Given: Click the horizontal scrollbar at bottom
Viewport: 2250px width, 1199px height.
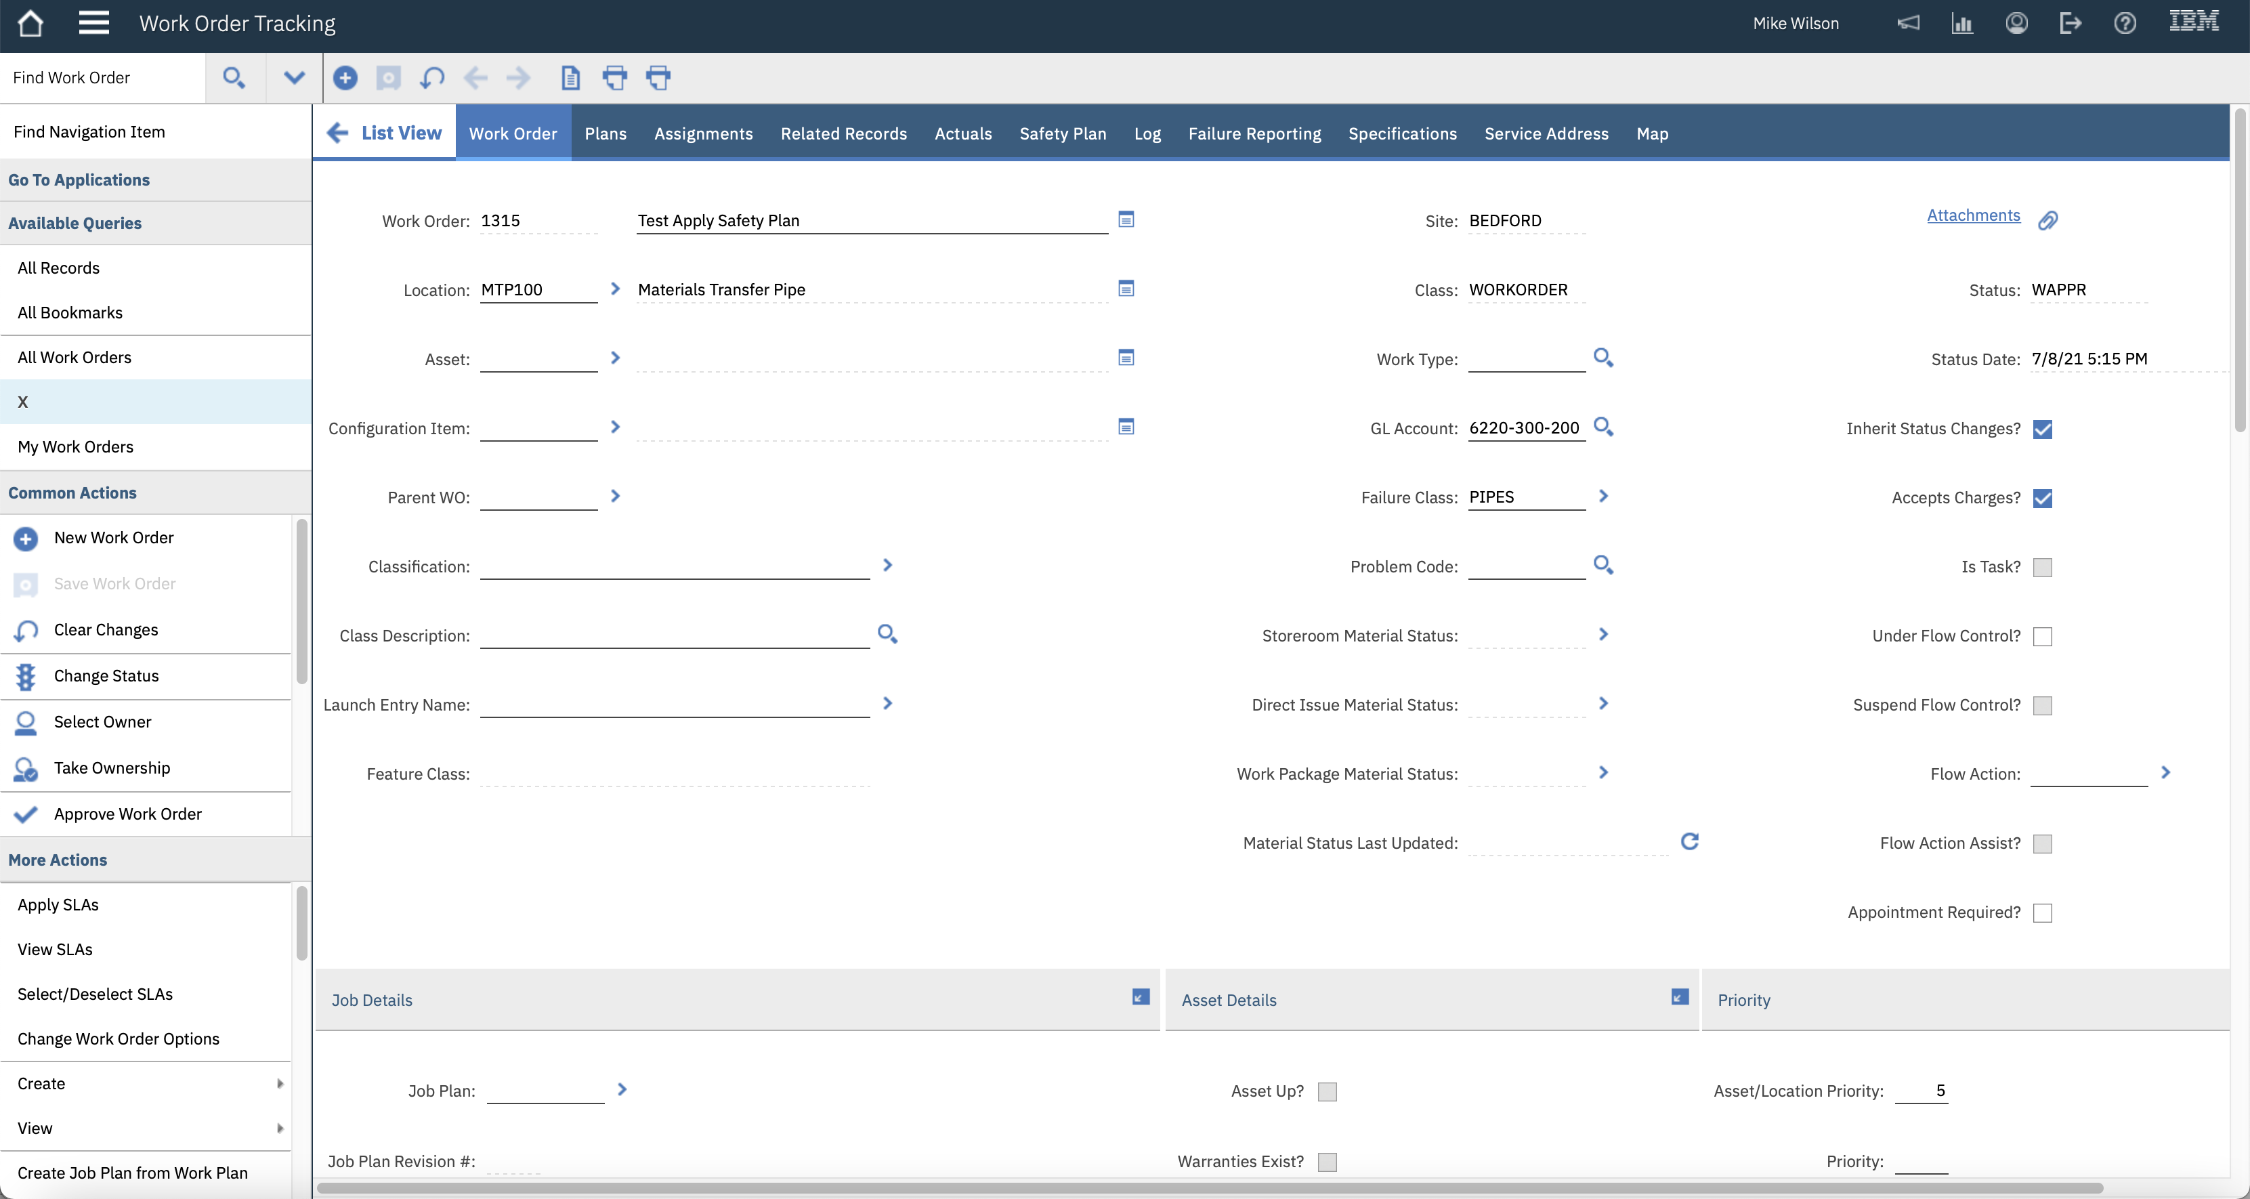Looking at the screenshot, I should pos(1209,1187).
